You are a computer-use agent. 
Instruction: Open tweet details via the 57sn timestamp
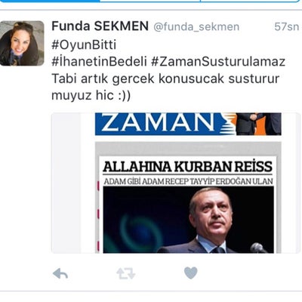point(287,26)
